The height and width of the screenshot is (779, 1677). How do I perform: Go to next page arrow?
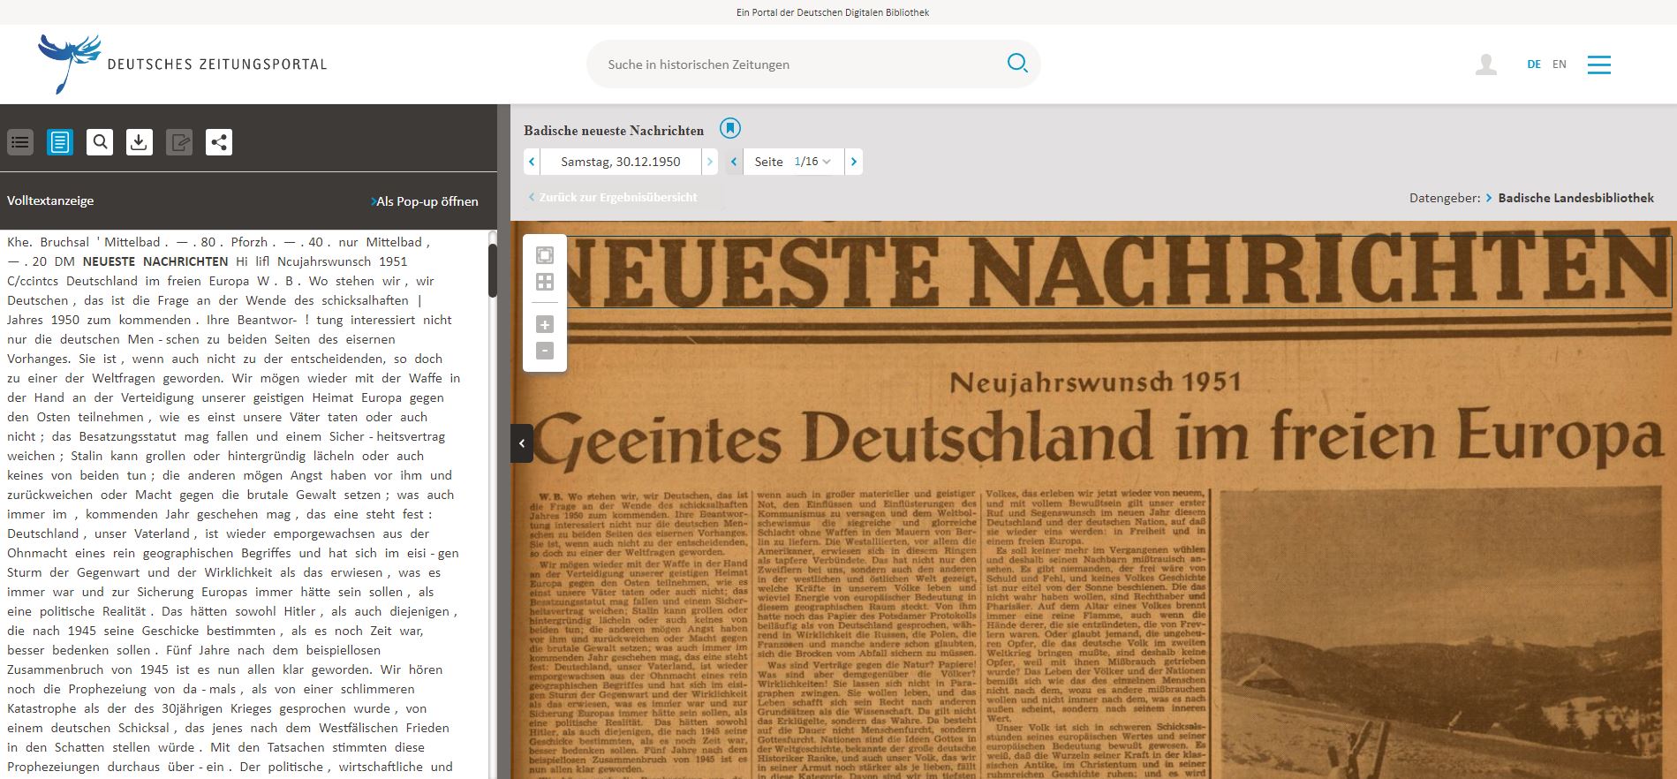pyautogui.click(x=854, y=162)
